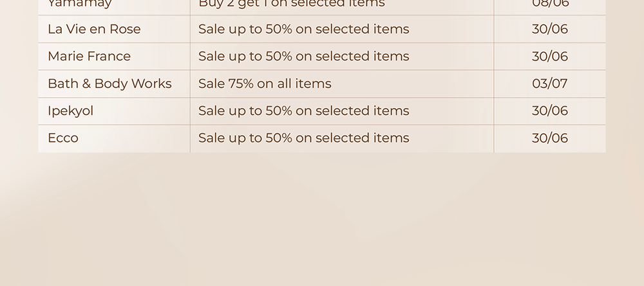Screen dimensions: 644x286
Task: Click the Ecco brand name
Action: [63, 138]
